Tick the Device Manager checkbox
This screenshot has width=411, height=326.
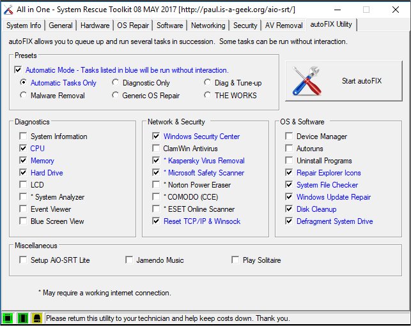[290, 137]
